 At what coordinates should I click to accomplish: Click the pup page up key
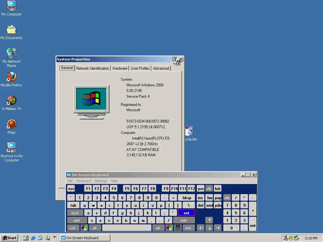(218, 198)
